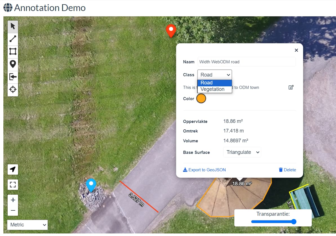336x236 pixels.
Task: Delete the current annotation
Action: pyautogui.click(x=287, y=170)
